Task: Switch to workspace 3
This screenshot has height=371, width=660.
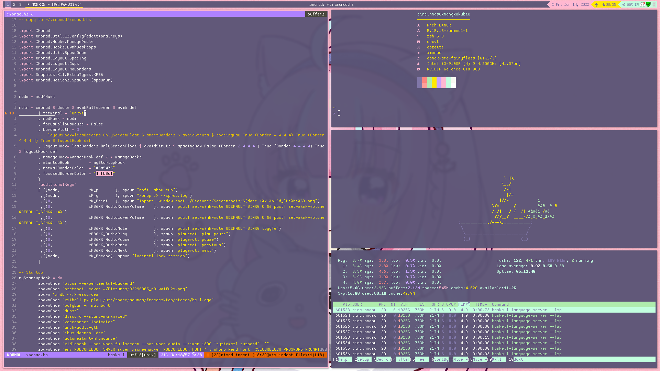Action: (x=20, y=4)
